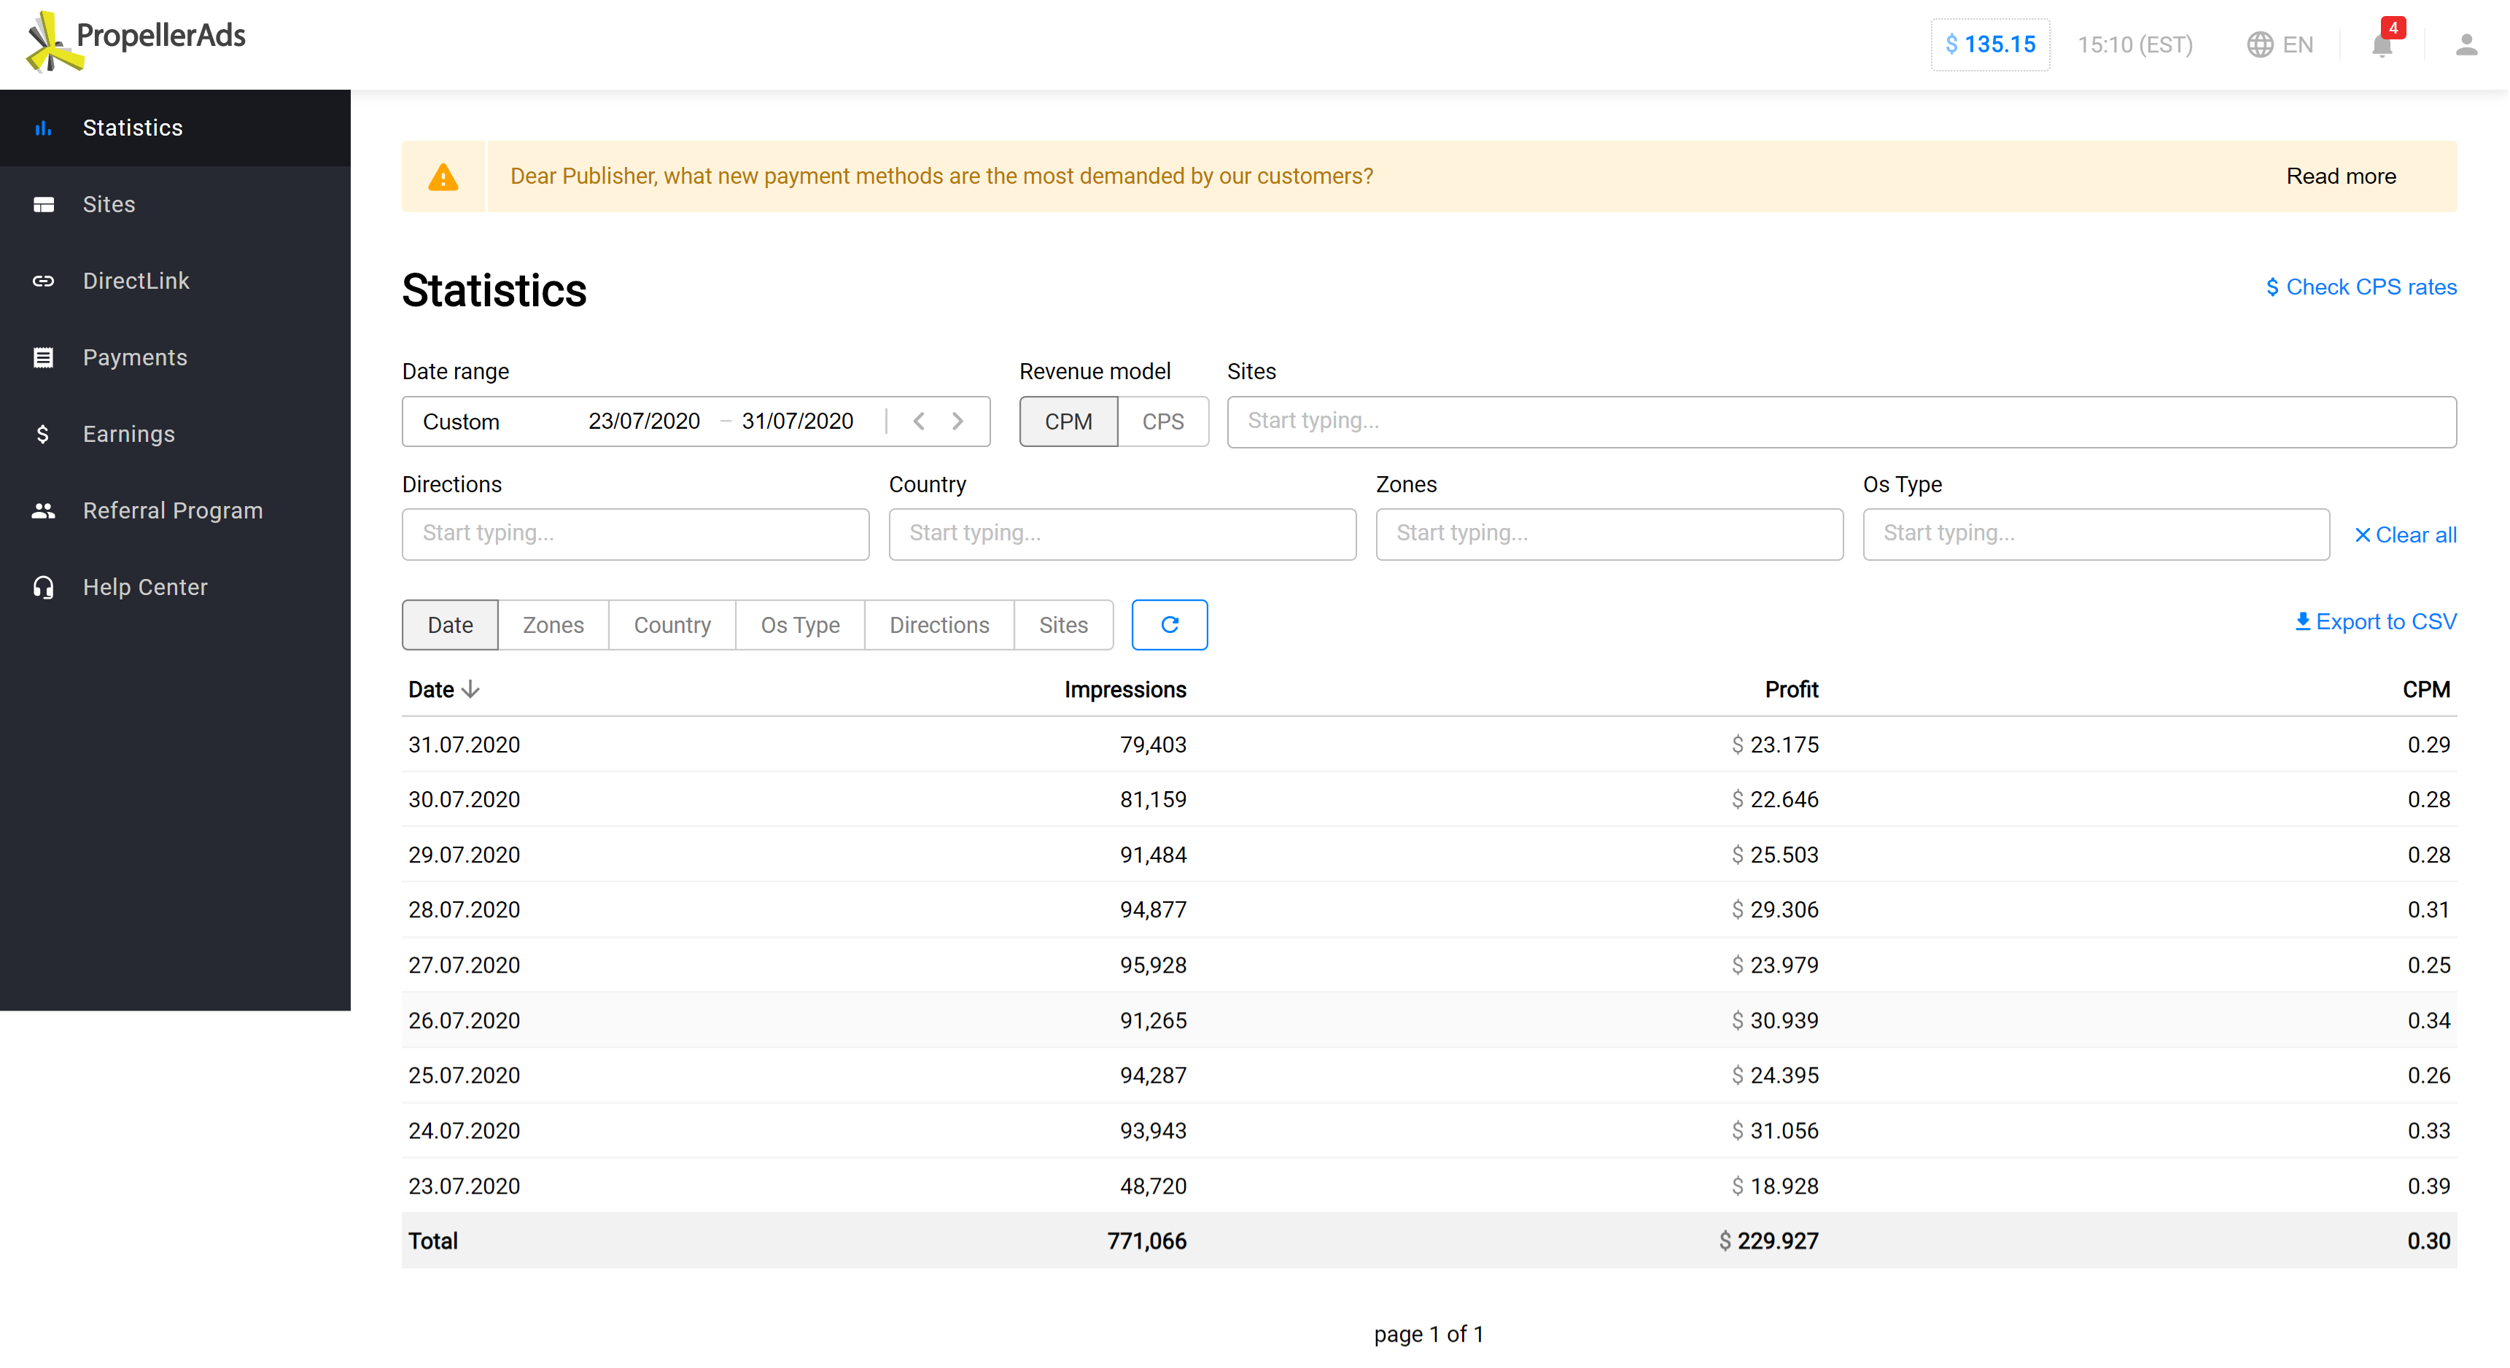Click the Payments sidebar icon
This screenshot has height=1368, width=2510.
pyautogui.click(x=43, y=357)
